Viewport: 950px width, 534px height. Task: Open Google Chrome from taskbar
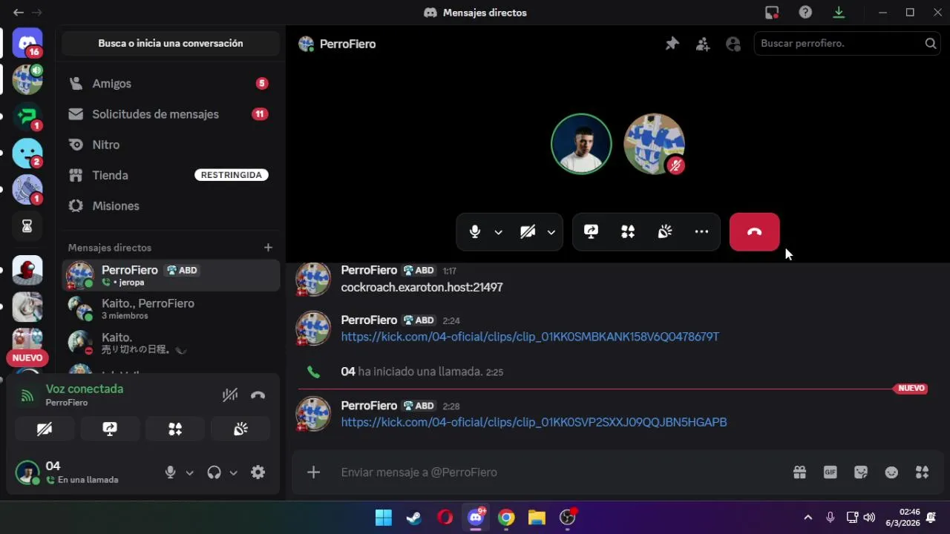(x=506, y=518)
